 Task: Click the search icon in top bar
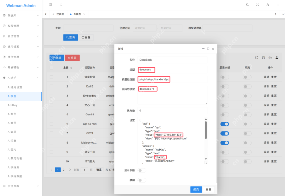(x=247, y=5)
